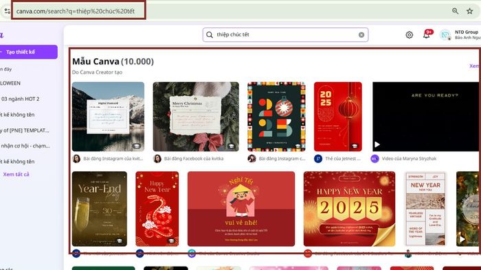Open the notifications bell icon

tap(427, 35)
